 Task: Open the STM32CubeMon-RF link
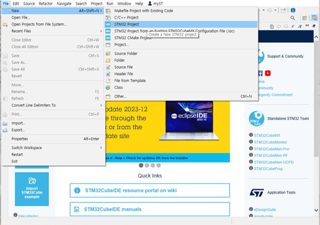tap(271, 155)
